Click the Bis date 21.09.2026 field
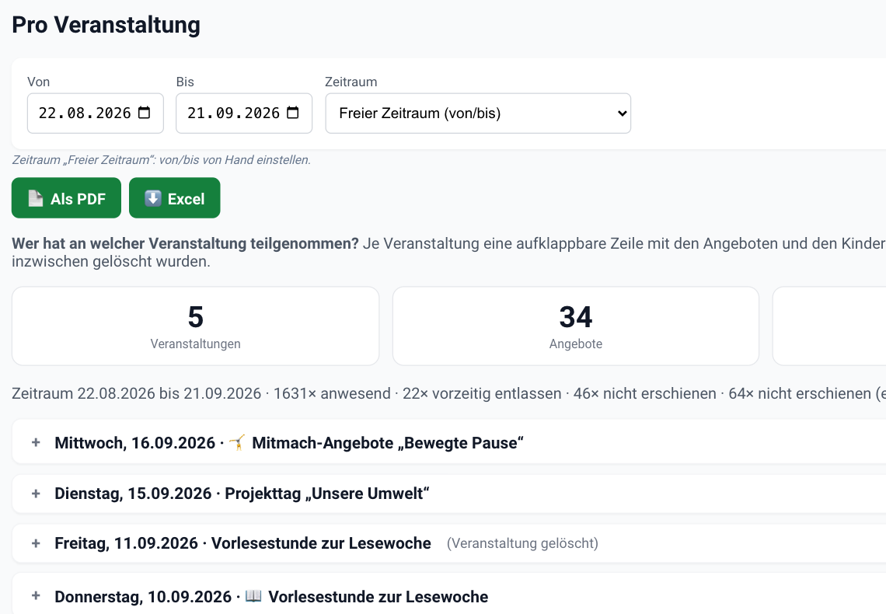This screenshot has height=614, width=886. pos(244,113)
